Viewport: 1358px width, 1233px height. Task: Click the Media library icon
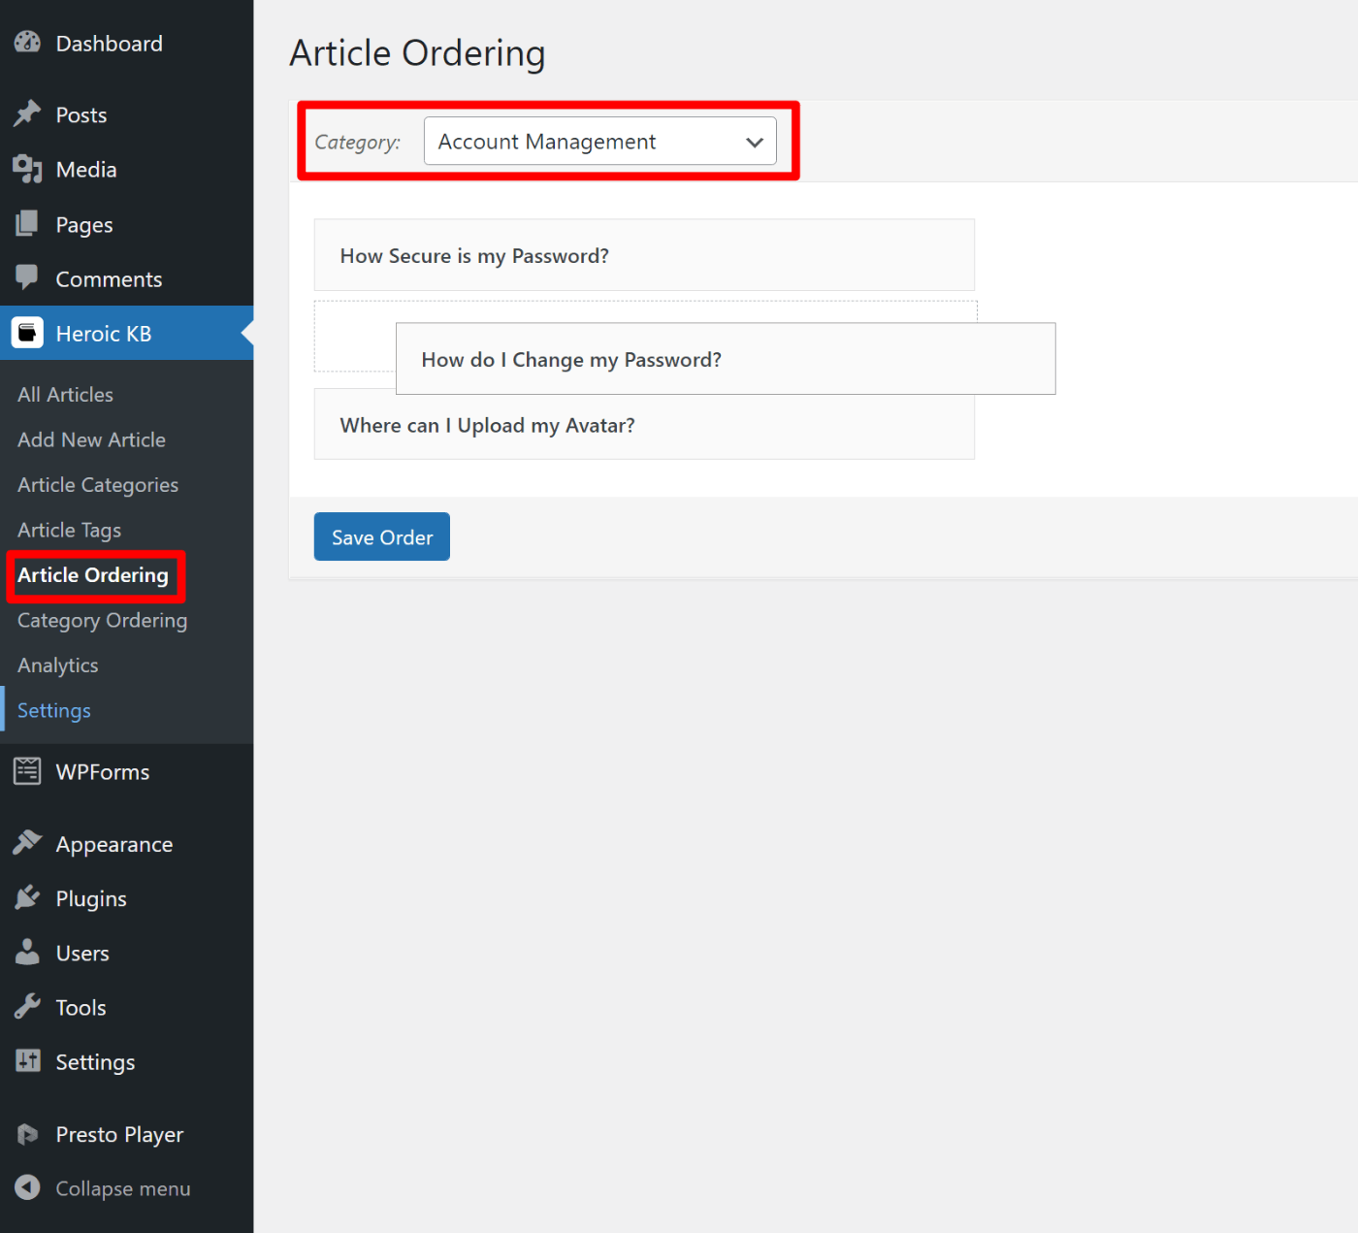click(27, 169)
